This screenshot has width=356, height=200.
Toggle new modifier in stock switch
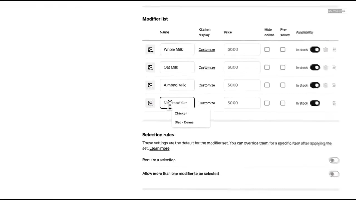pos(315,103)
